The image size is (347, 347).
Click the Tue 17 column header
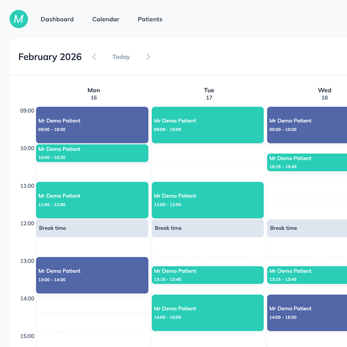pyautogui.click(x=209, y=94)
